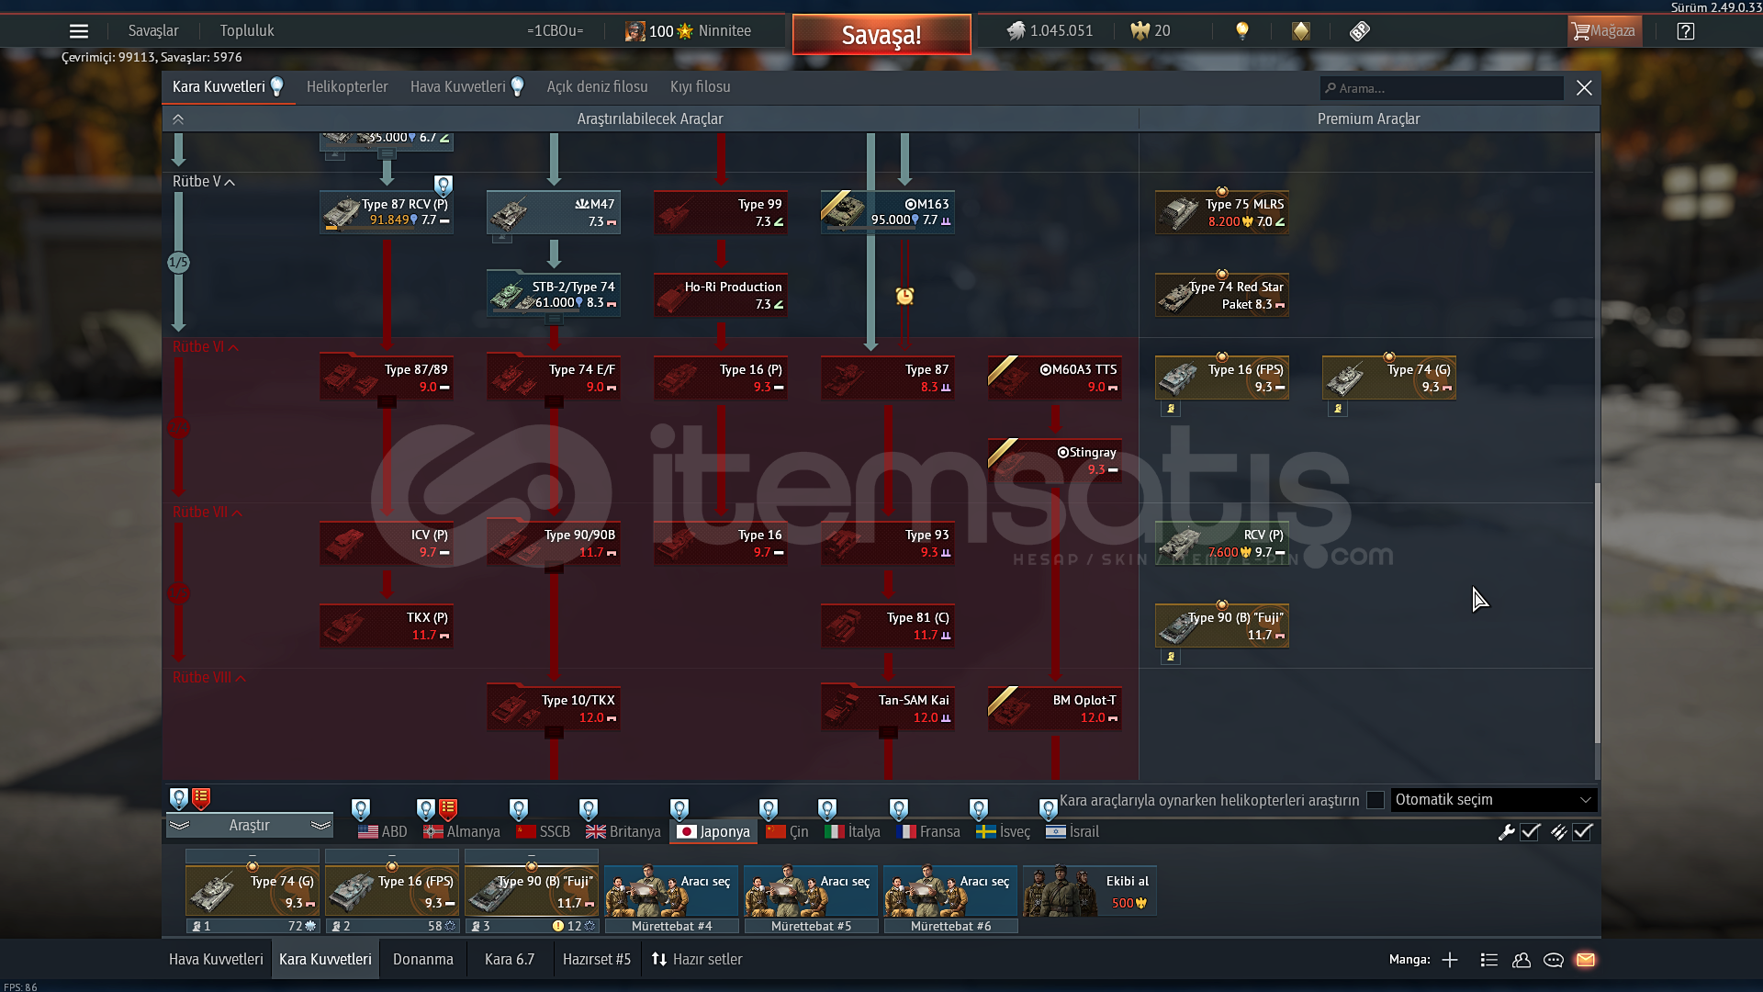1763x992 pixels.
Task: Select the Type 87 RCV (P) vehicle
Action: [x=387, y=212]
